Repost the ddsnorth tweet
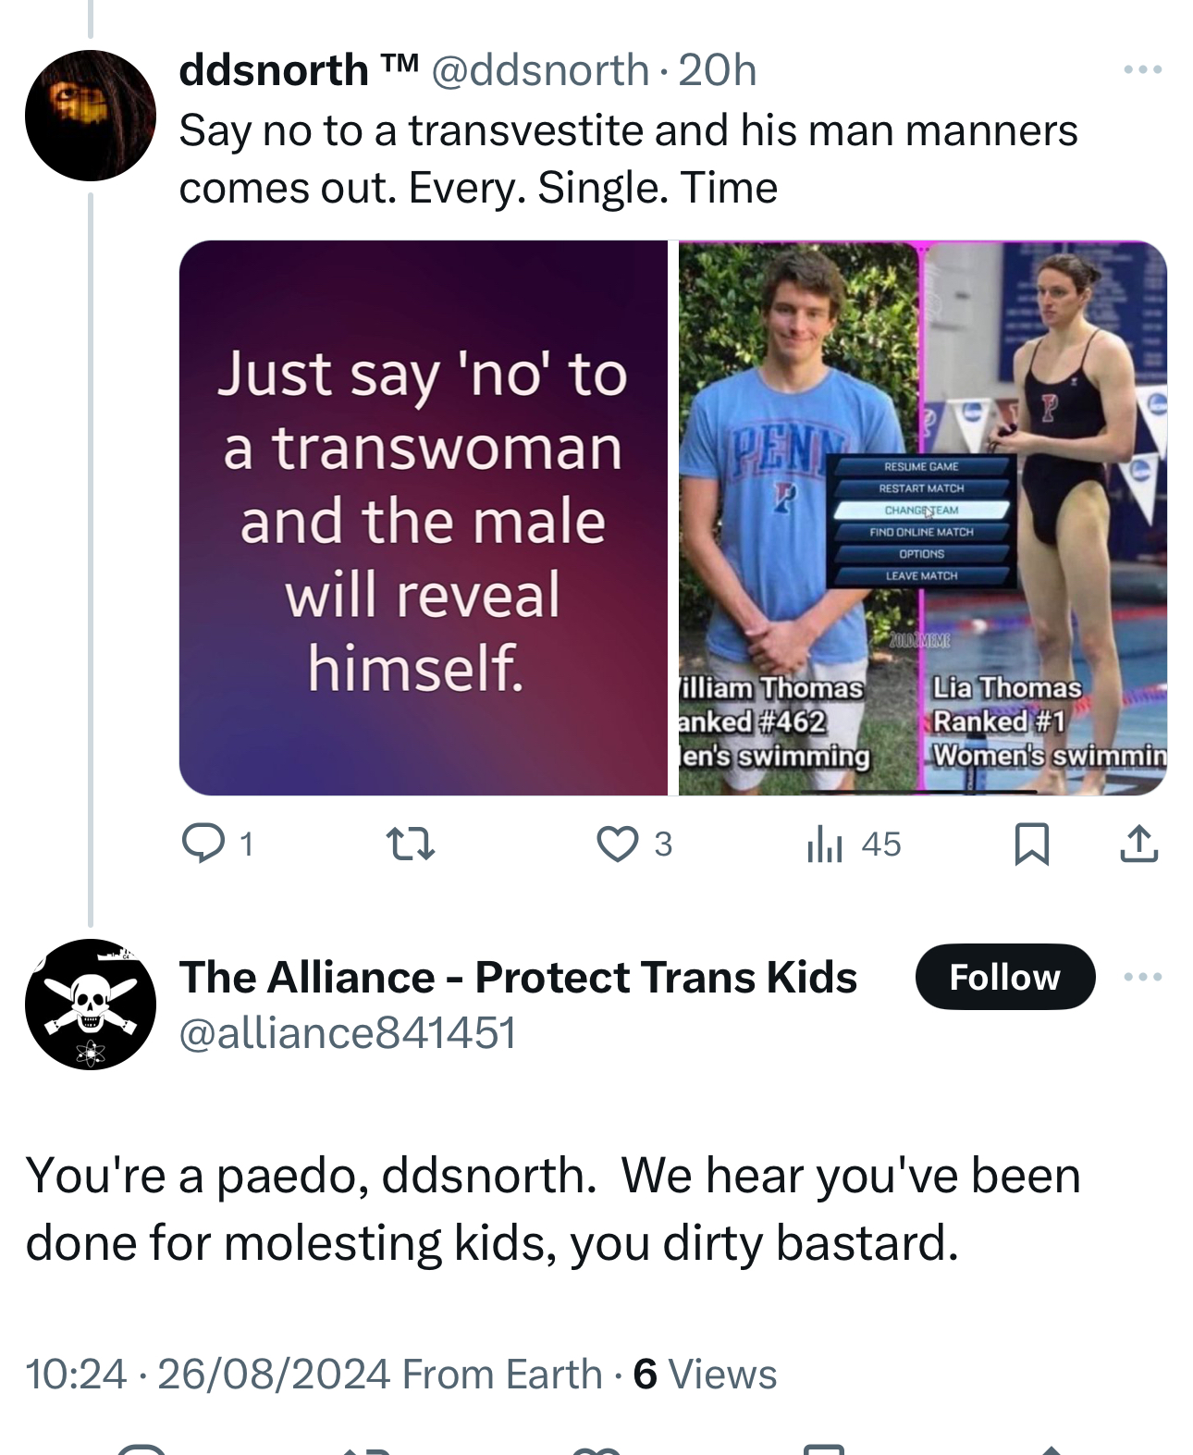The width and height of the screenshot is (1193, 1455). point(409,844)
